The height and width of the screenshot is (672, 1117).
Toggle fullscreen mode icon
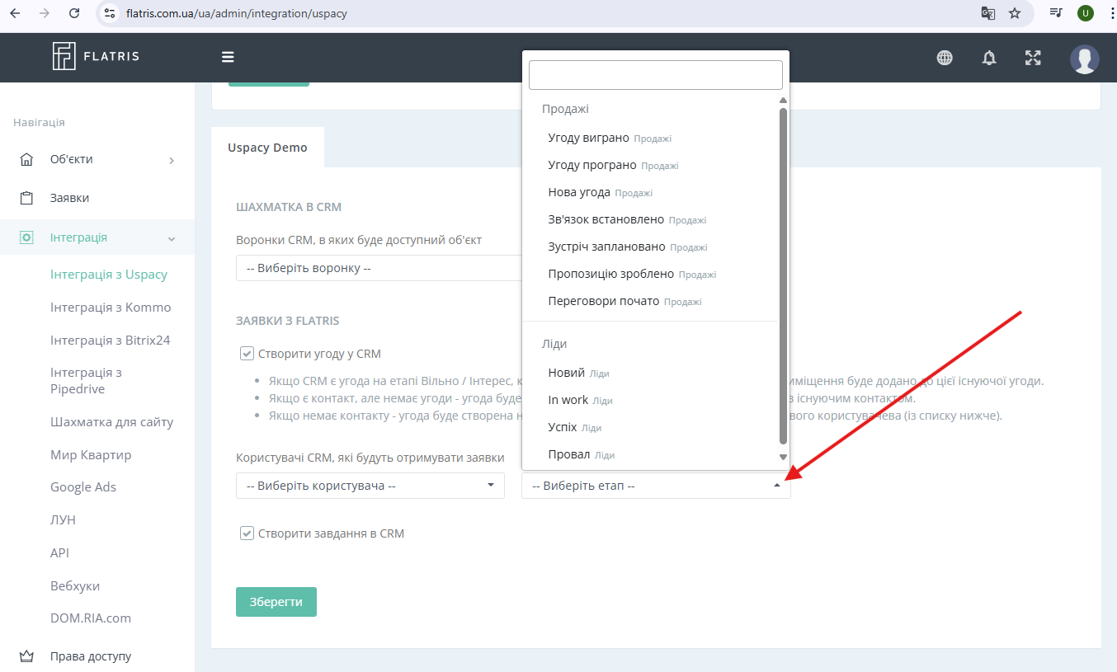click(1033, 58)
